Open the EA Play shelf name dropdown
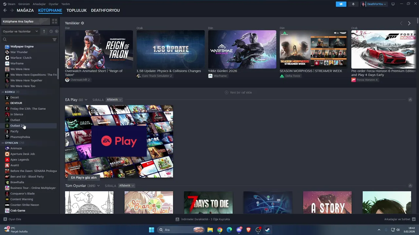Screen dimensions: 419x235 [76, 100]
